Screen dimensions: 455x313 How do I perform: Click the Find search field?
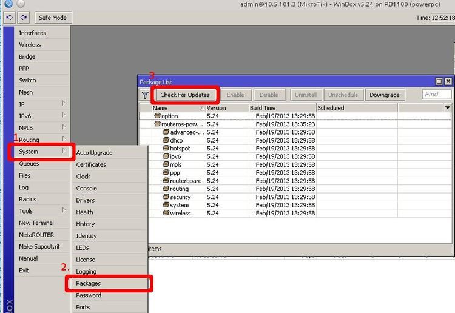point(437,95)
